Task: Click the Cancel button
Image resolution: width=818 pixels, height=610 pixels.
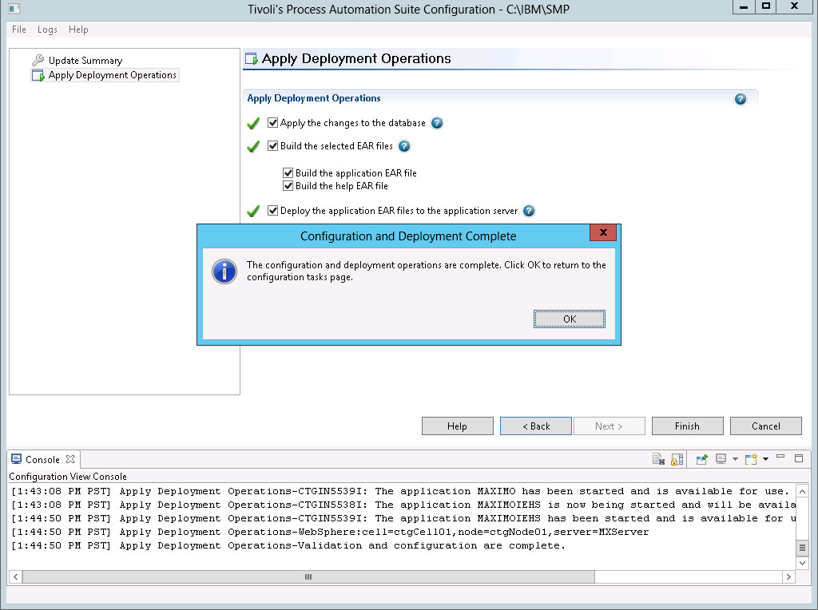Action: pyautogui.click(x=766, y=426)
